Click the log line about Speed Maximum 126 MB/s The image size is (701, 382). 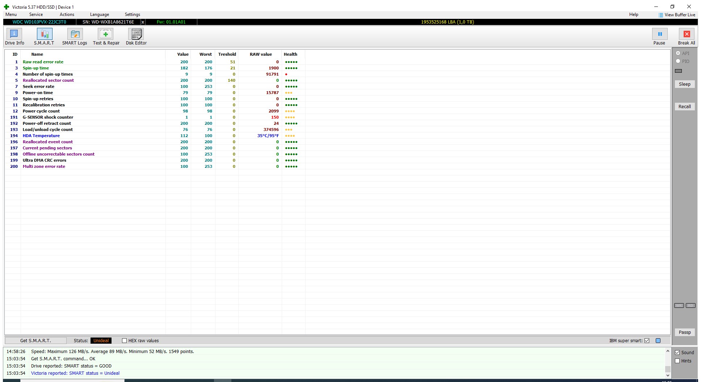[x=112, y=351]
